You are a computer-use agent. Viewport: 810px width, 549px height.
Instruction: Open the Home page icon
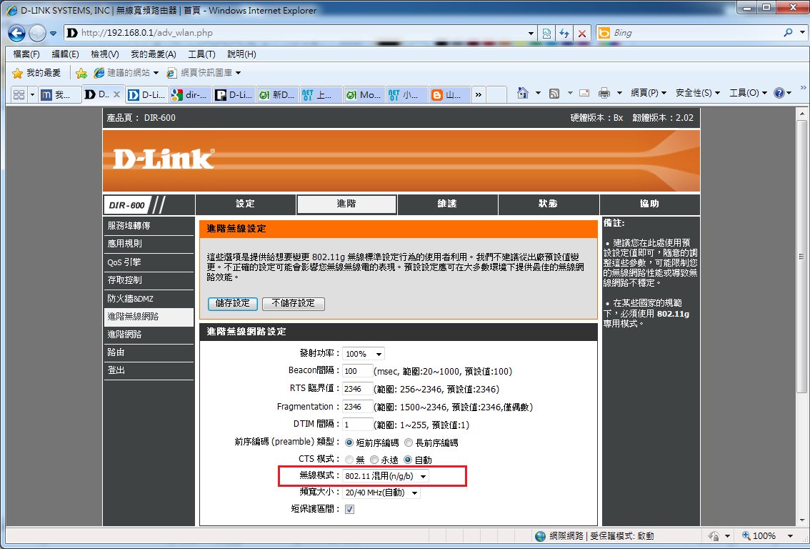[x=523, y=94]
